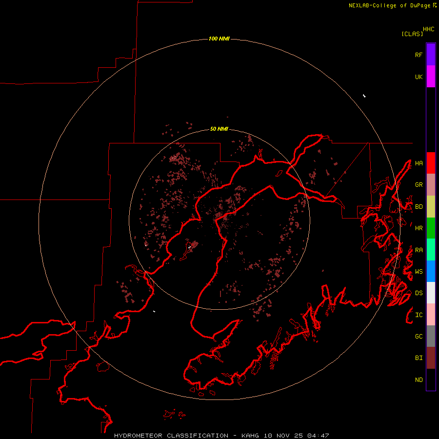
Task: Click the RF purple legend swatch
Action: tap(431, 55)
